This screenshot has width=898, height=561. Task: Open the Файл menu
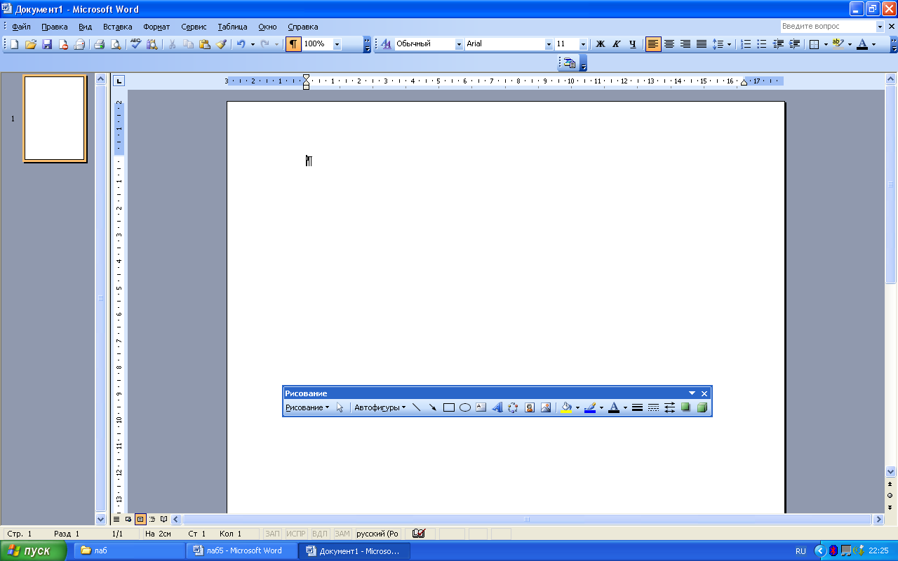[x=21, y=27]
